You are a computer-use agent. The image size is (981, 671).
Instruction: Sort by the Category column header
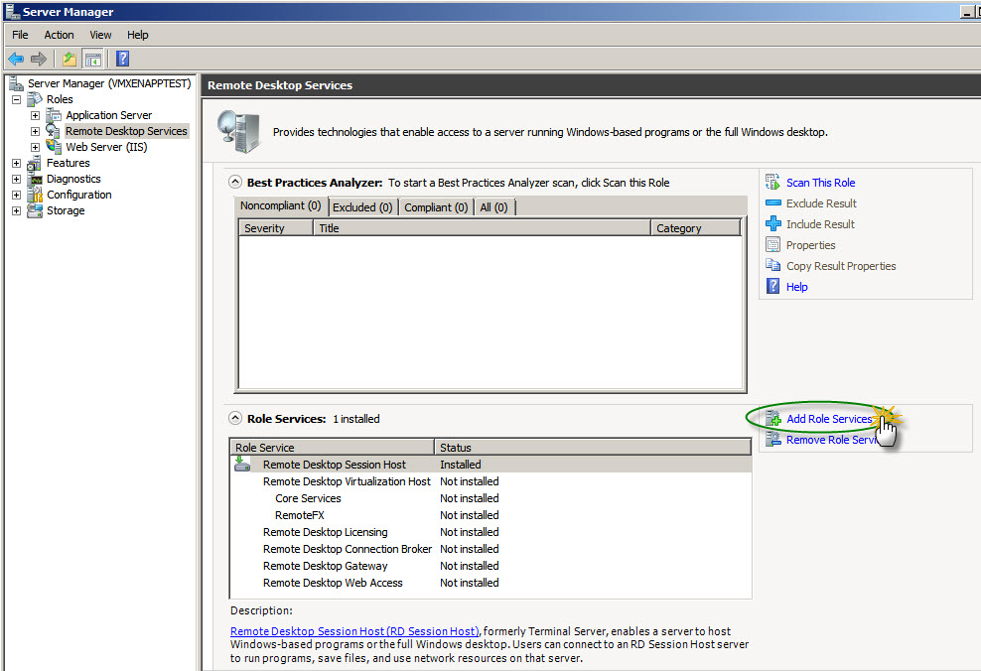tap(696, 228)
